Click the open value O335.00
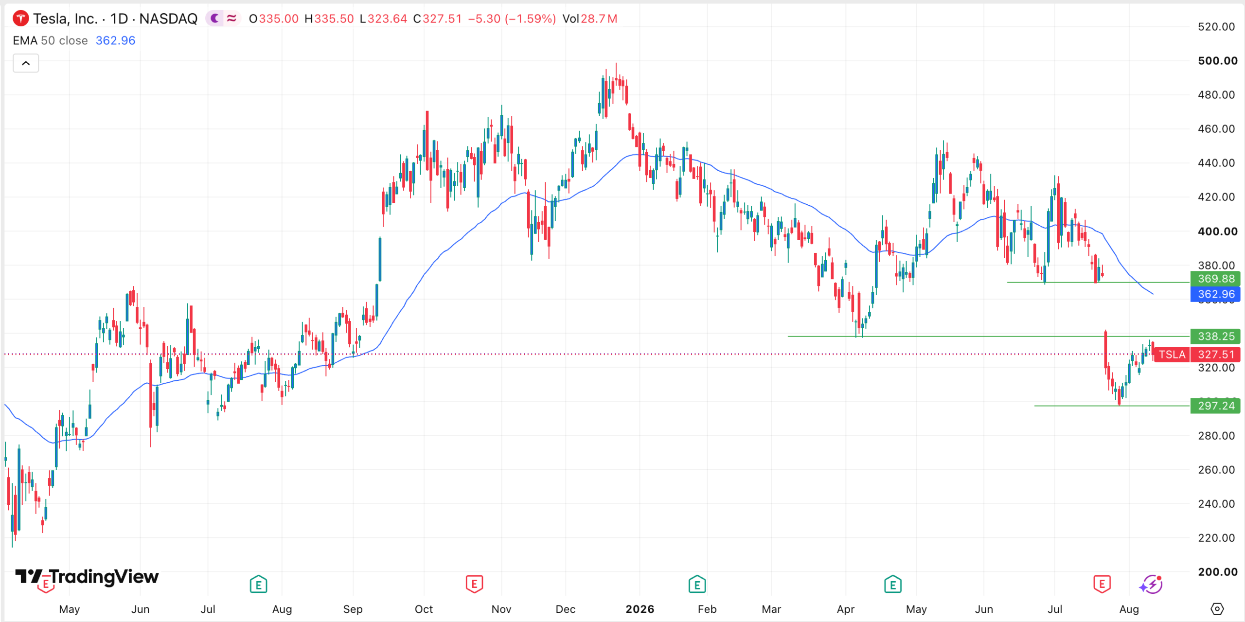The height and width of the screenshot is (622, 1245). (x=273, y=18)
